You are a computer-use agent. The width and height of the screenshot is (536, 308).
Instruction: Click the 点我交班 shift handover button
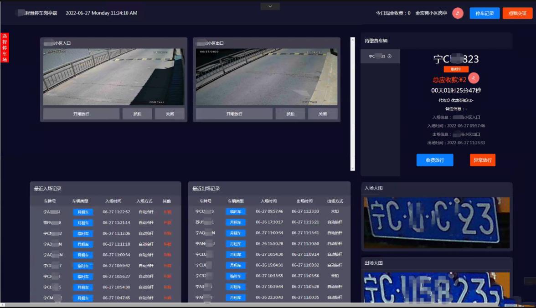pos(517,13)
